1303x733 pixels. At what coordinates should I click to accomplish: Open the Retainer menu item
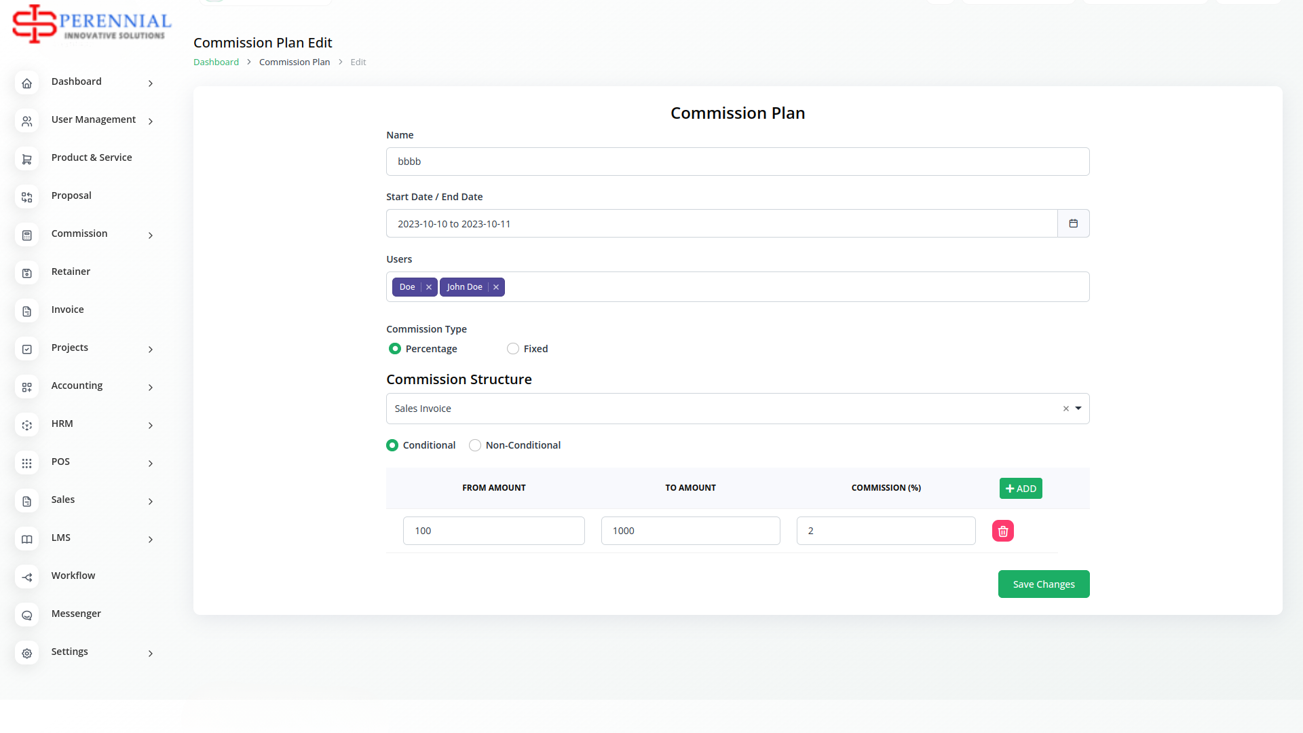coord(71,271)
